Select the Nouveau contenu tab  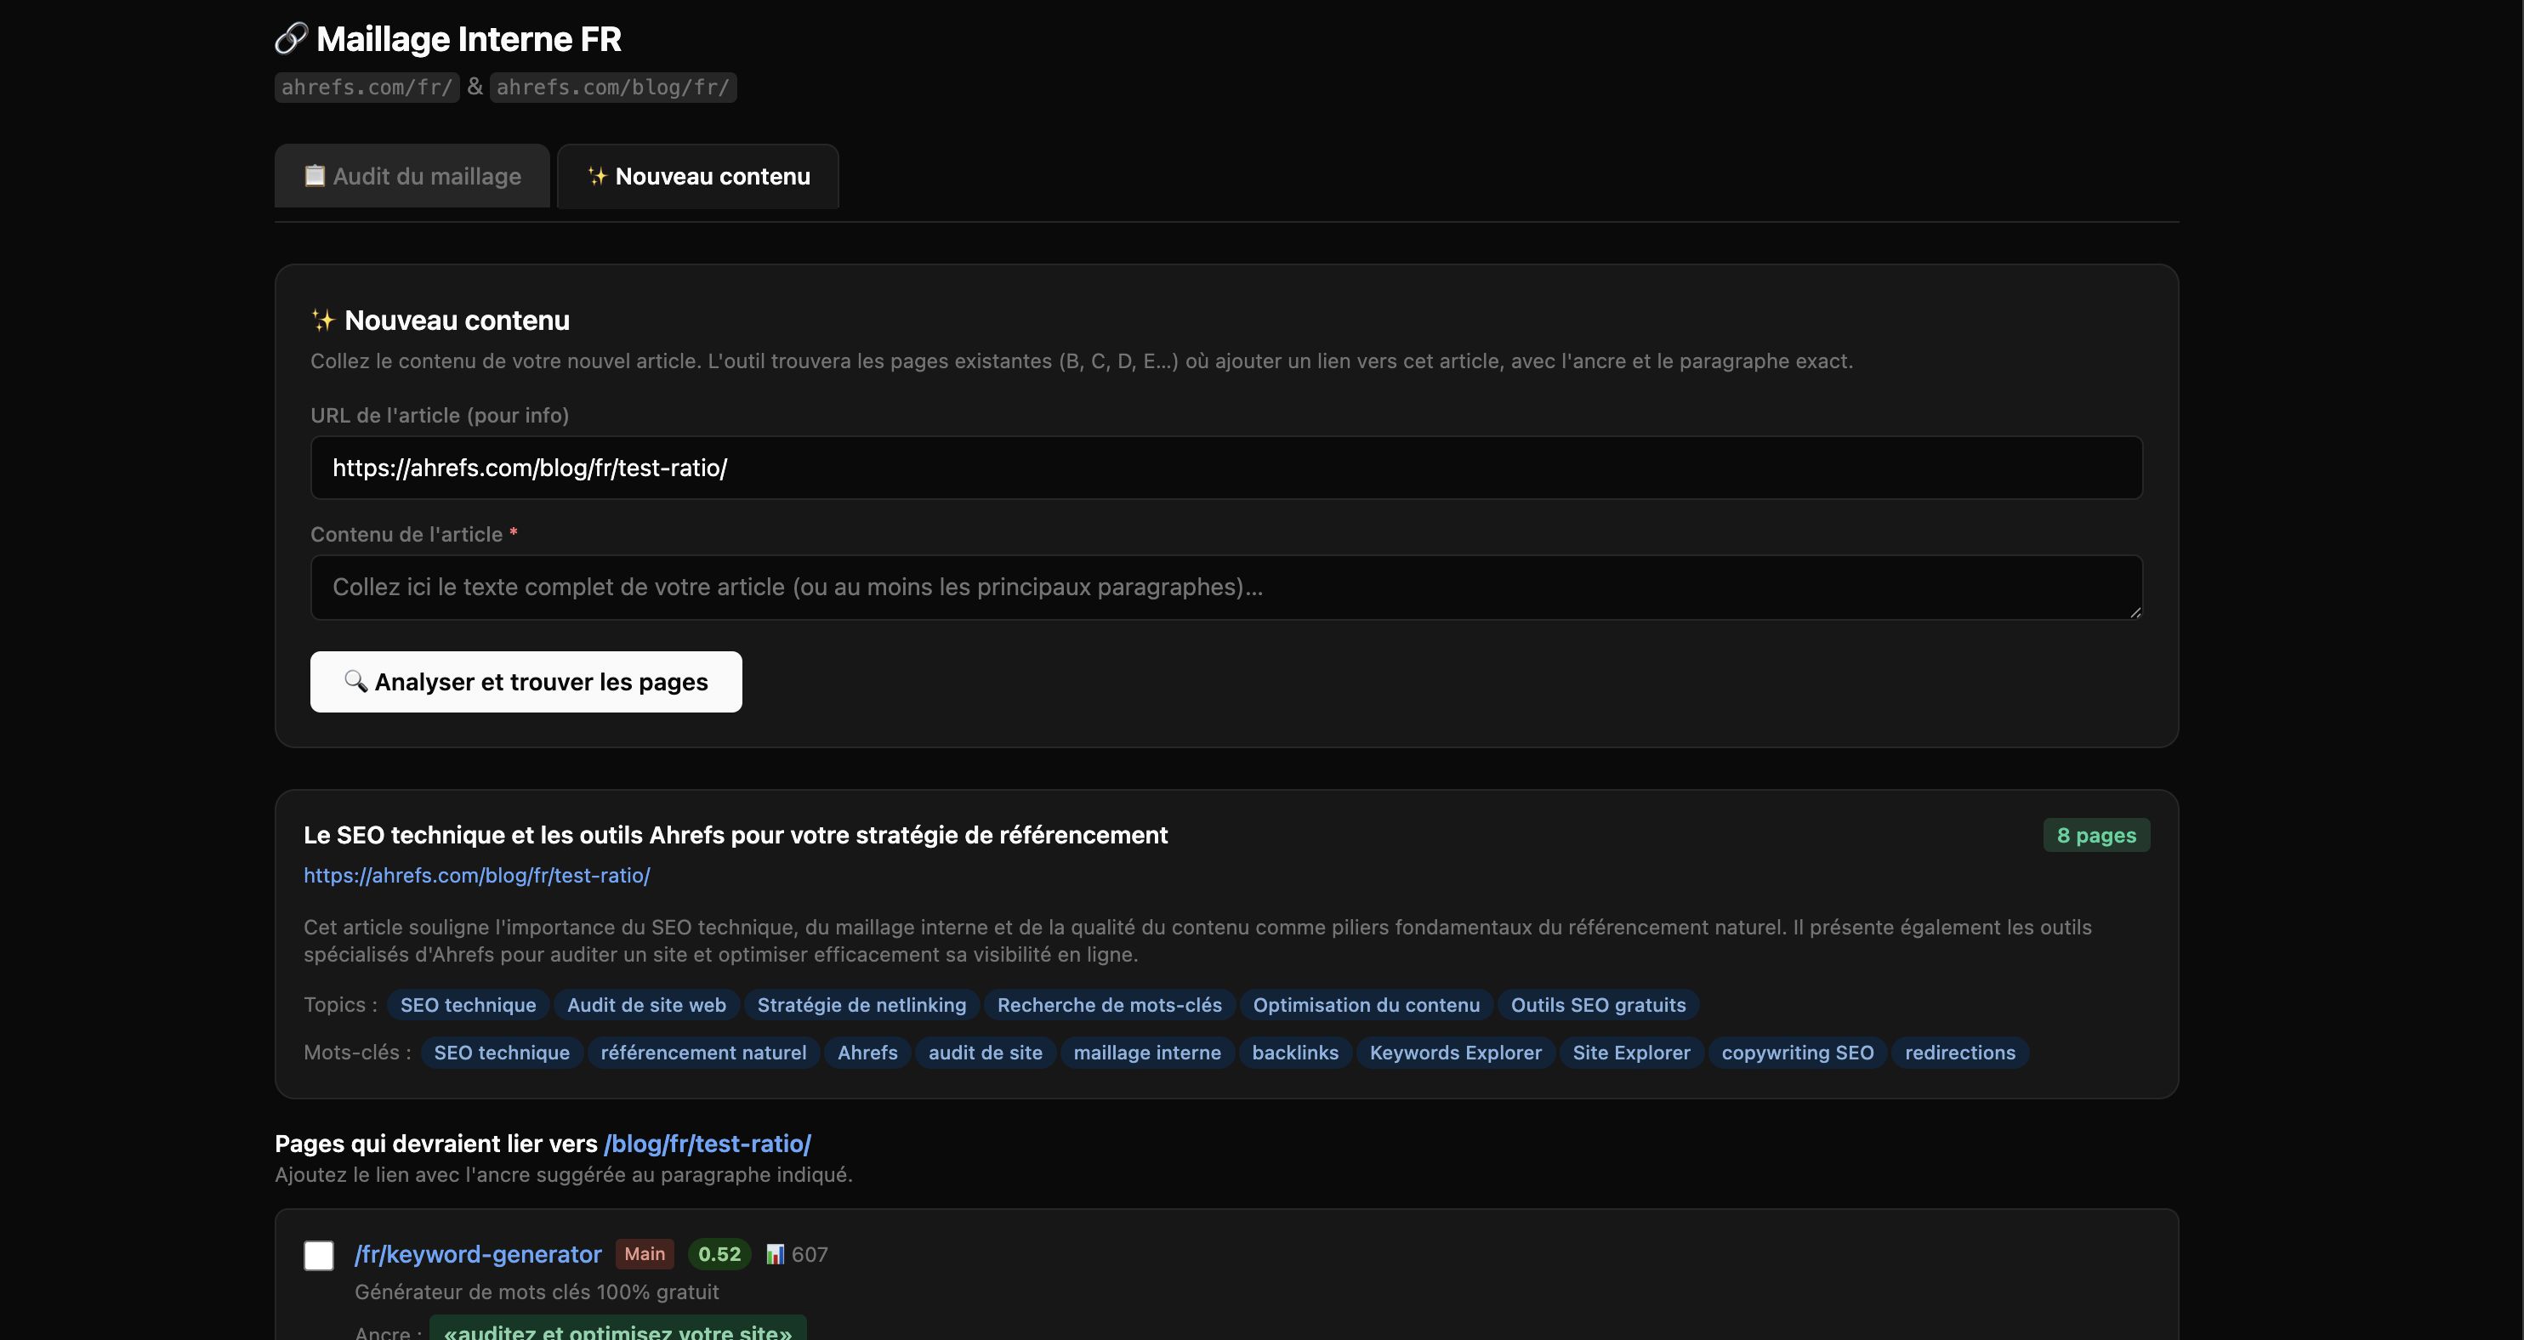pyautogui.click(x=697, y=176)
